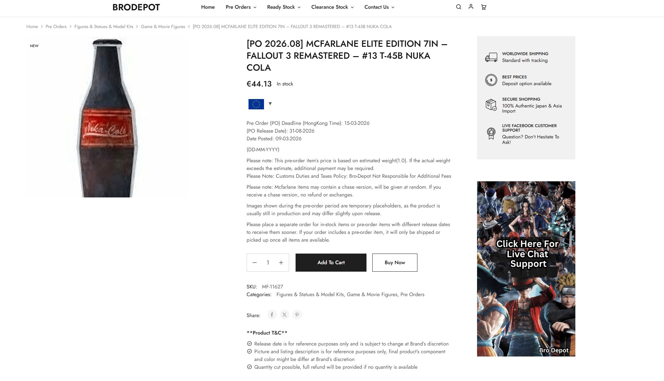Expand the Clearance Stock menu
This screenshot has width=664, height=381.
[332, 7]
